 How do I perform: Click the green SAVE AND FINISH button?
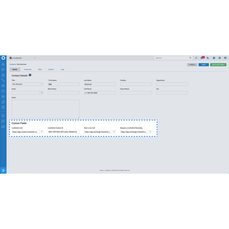218,65
